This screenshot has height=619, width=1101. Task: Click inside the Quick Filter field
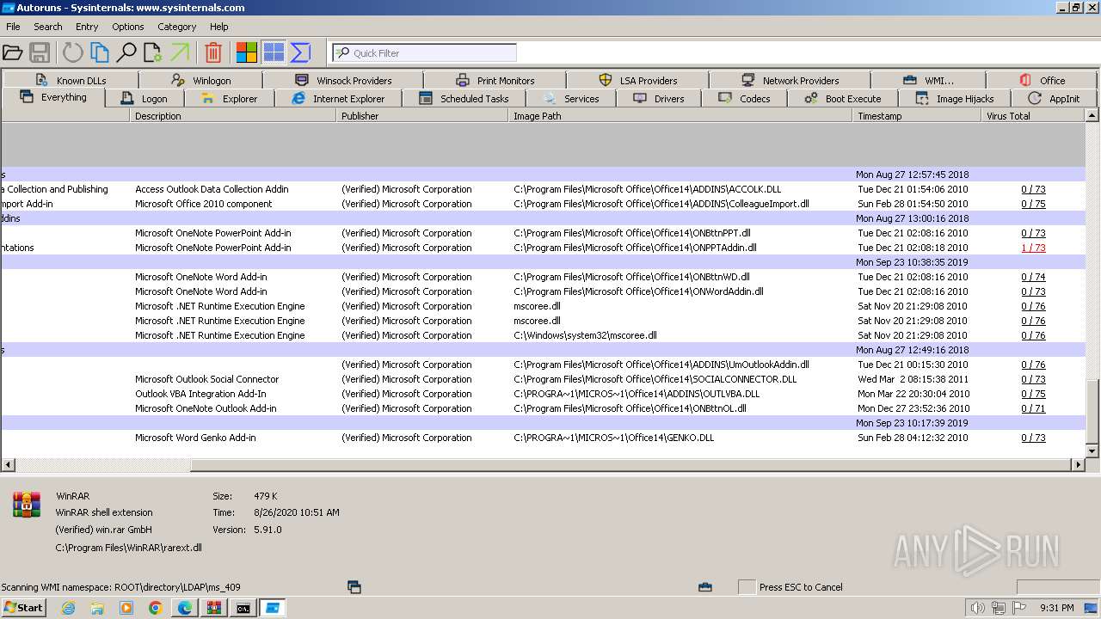tap(425, 52)
